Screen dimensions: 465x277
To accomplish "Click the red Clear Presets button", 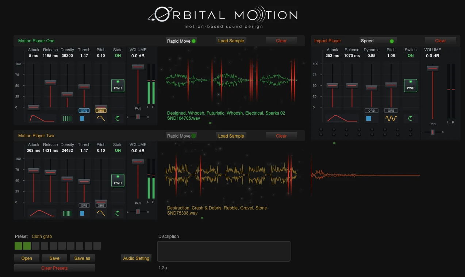I will coord(54,268).
